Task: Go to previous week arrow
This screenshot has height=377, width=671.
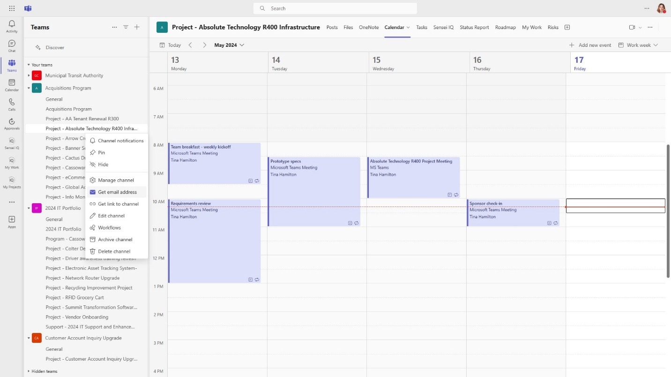Action: [x=190, y=45]
